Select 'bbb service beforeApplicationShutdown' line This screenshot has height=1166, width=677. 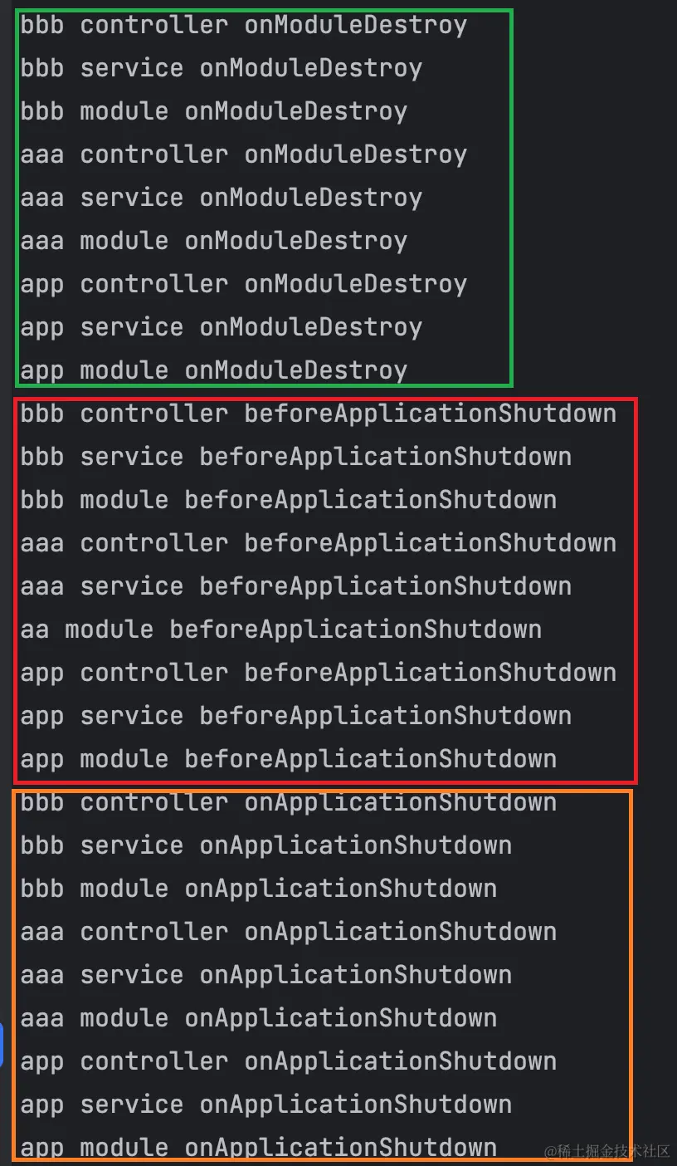click(296, 457)
